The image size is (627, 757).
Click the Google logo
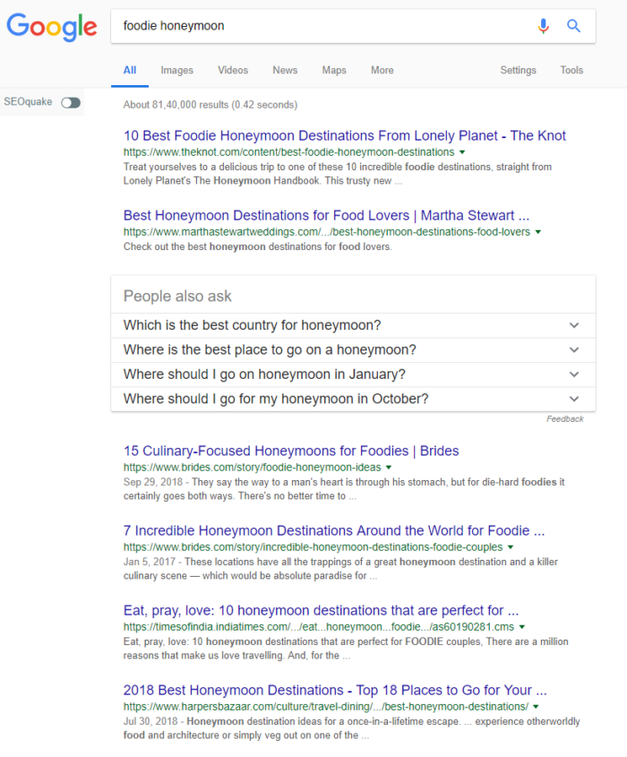pos(52,27)
